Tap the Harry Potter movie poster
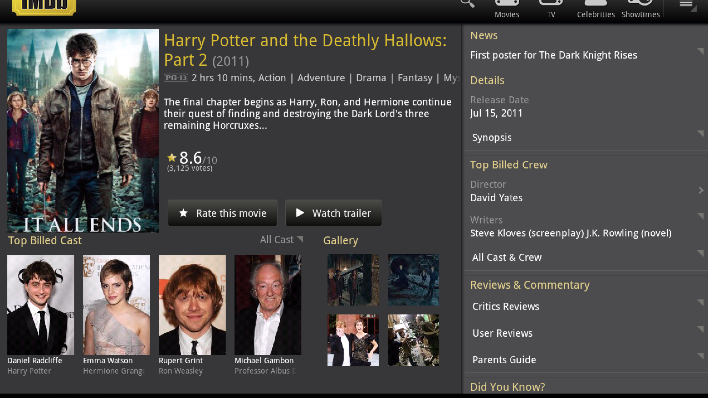 (83, 130)
